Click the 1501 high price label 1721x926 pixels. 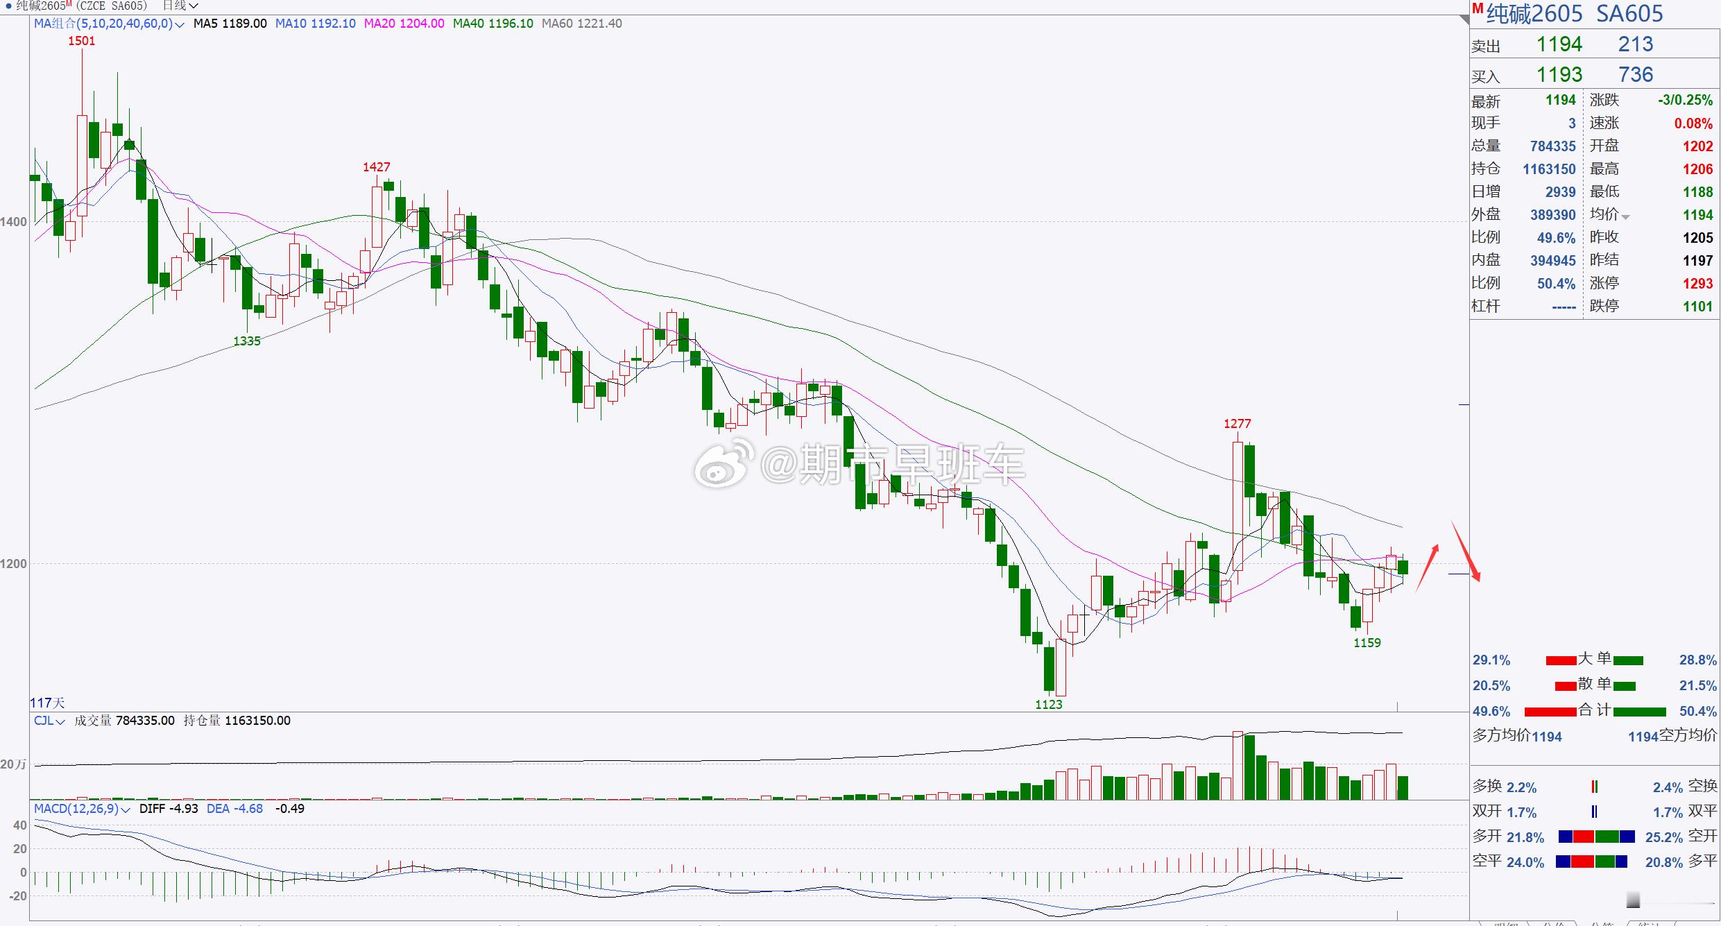(81, 41)
